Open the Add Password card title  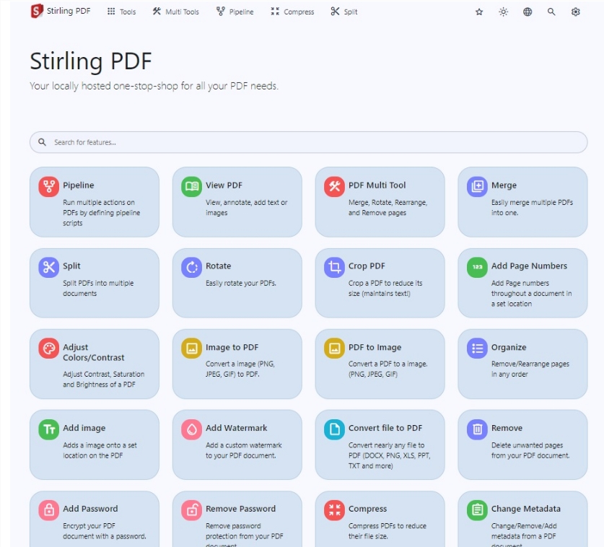coord(90,509)
